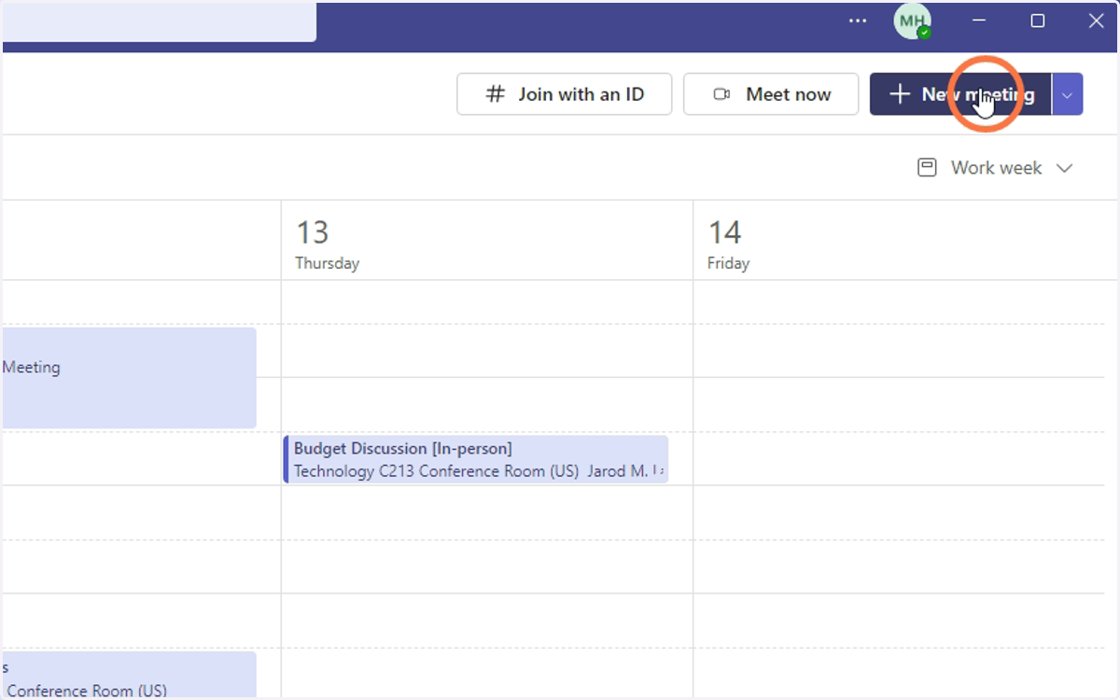The height and width of the screenshot is (700, 1120).
Task: Click the search box in the title bar
Action: [159, 22]
